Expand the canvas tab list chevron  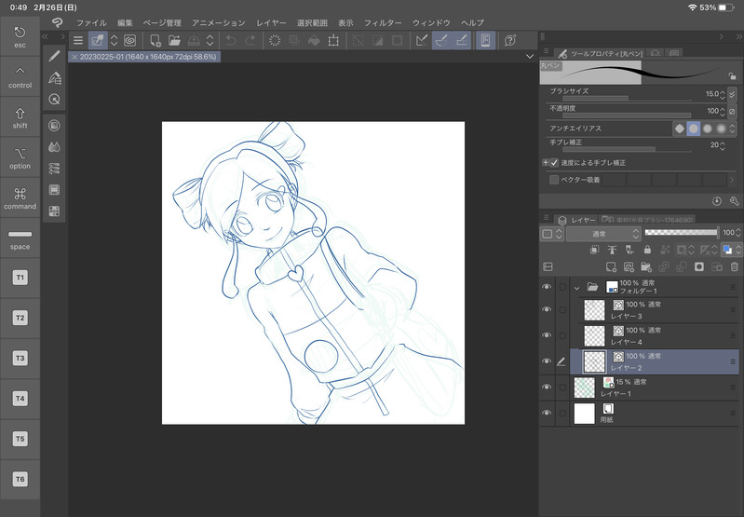(x=529, y=56)
